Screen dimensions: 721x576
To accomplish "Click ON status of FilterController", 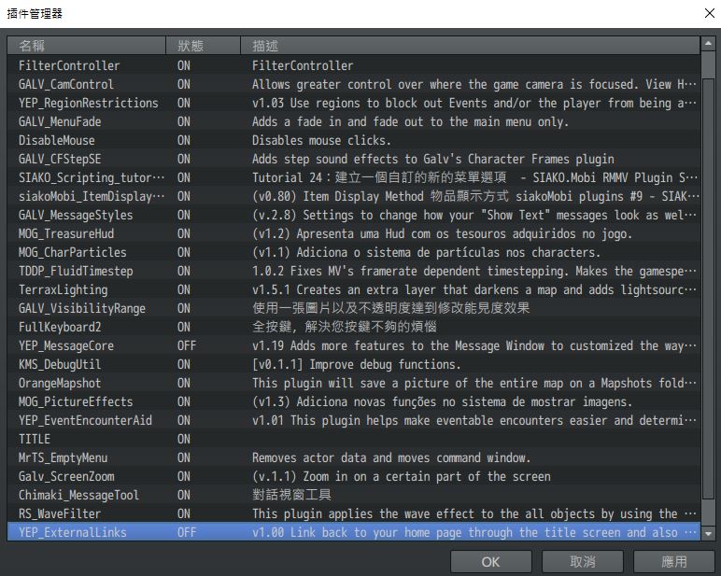I will point(184,65).
